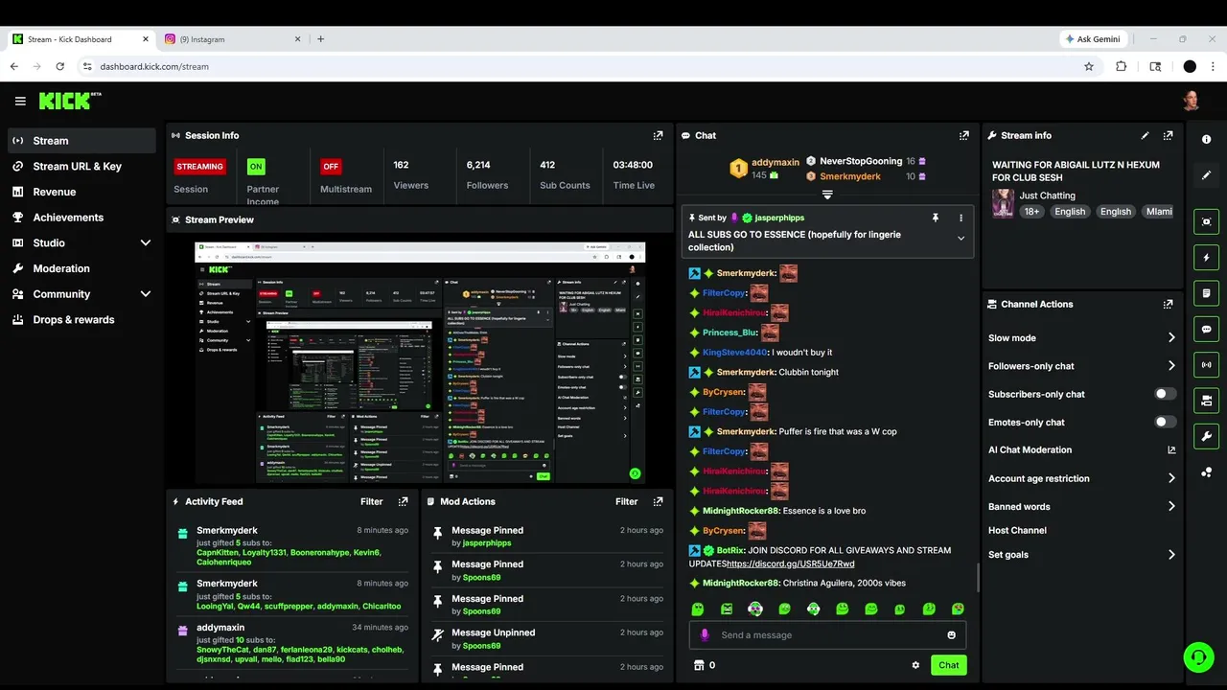Toggle the wrench widget icon in right toolbar
Screen dimensions: 1227x690
[1206, 436]
